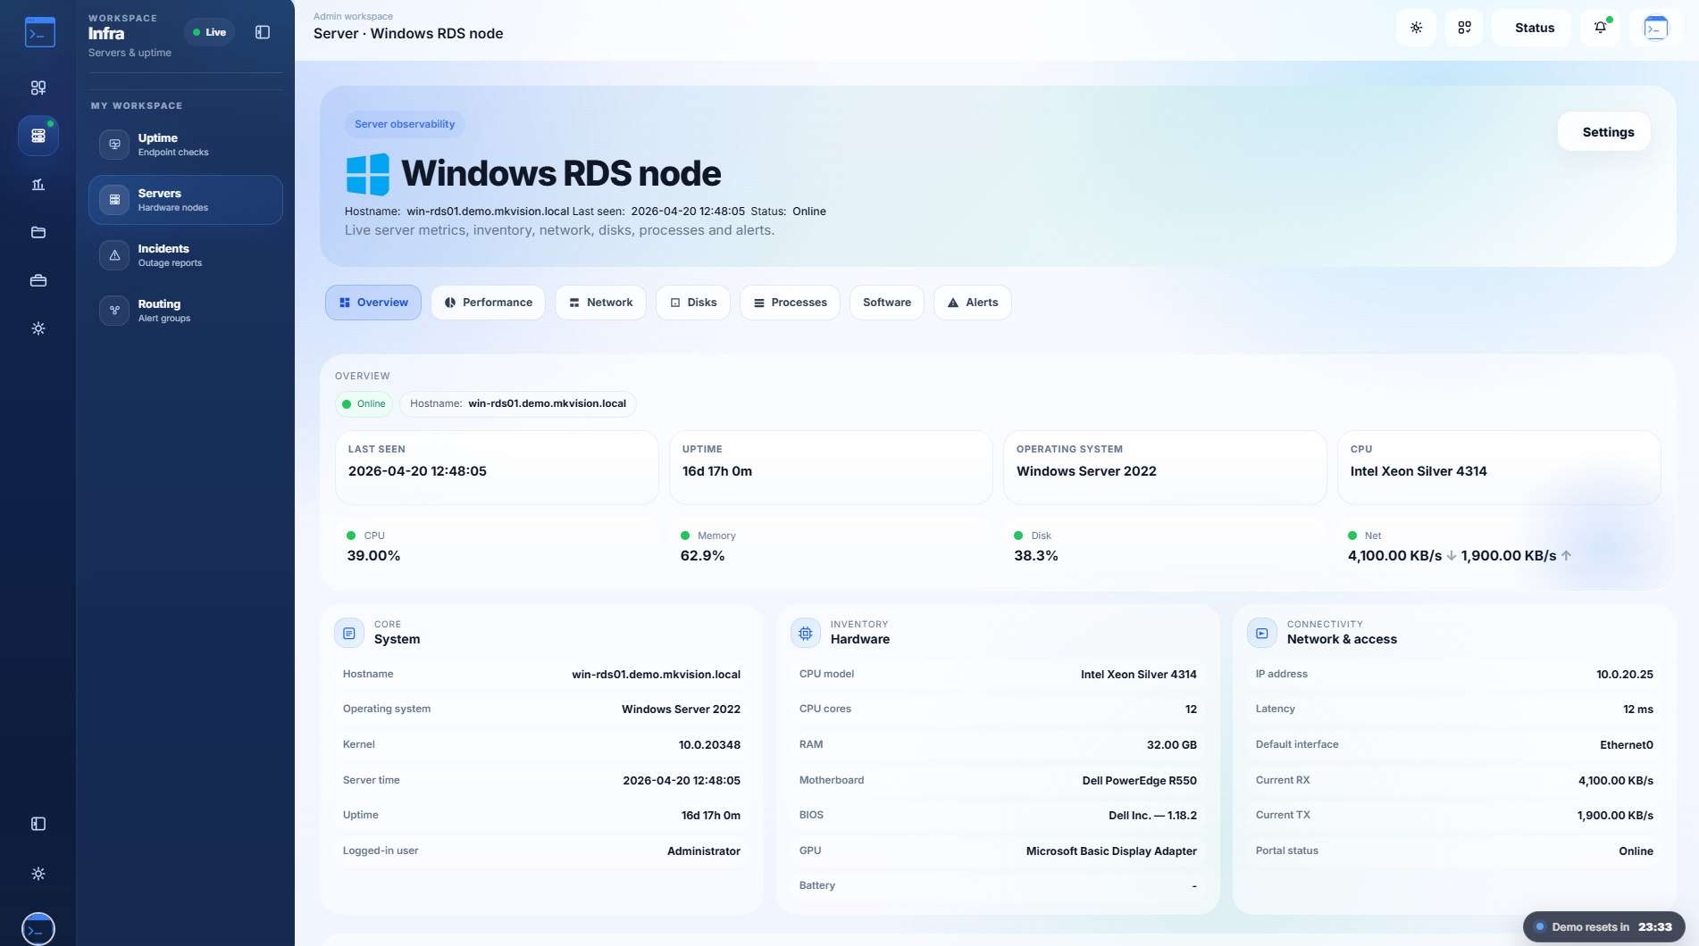Click the Kernel 10.0.20348 value
This screenshot has height=946, width=1699.
point(709,745)
